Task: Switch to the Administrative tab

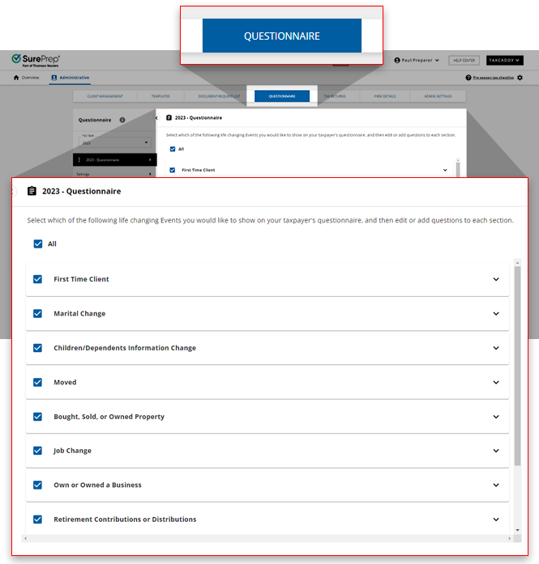Action: point(71,78)
